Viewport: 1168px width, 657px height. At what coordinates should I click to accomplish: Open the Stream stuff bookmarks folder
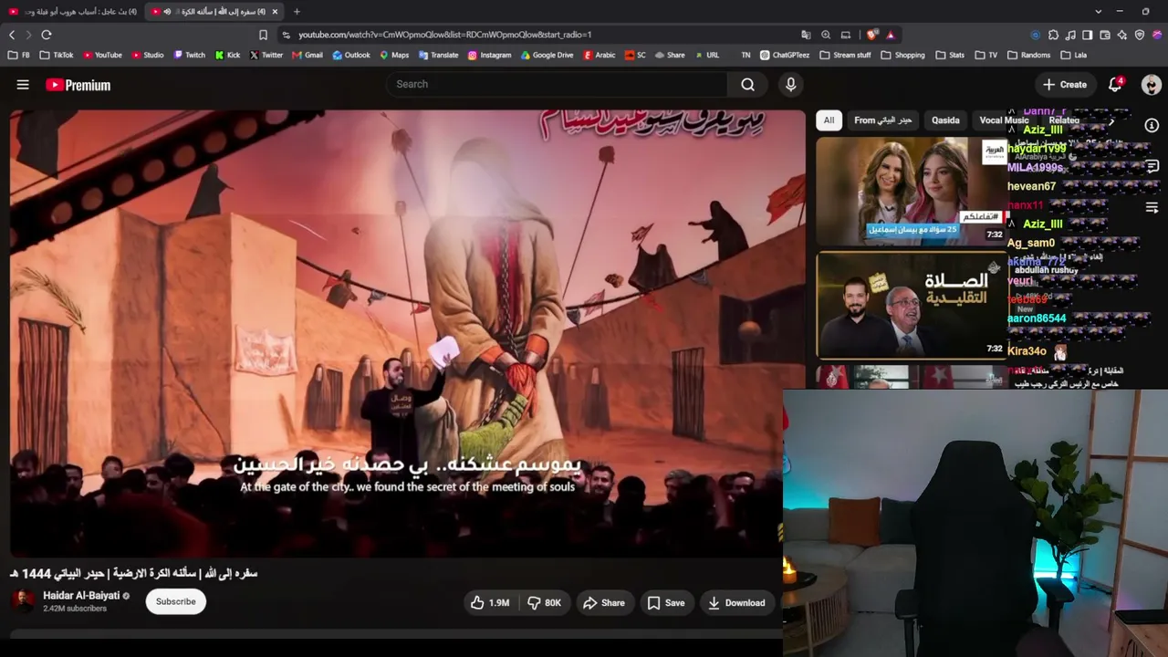point(845,55)
